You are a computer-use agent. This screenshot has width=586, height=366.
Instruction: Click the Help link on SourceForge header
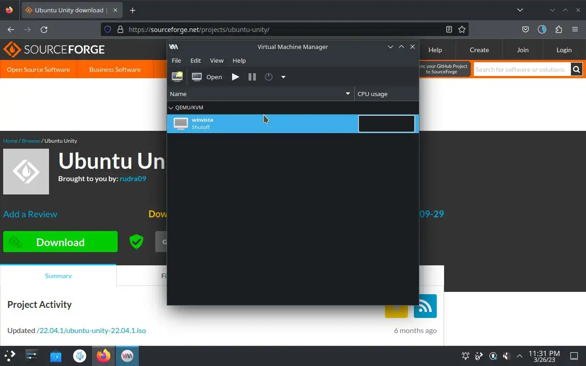coord(435,50)
